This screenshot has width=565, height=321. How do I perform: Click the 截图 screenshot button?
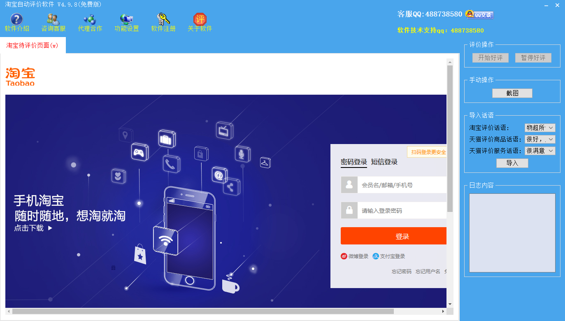(512, 93)
